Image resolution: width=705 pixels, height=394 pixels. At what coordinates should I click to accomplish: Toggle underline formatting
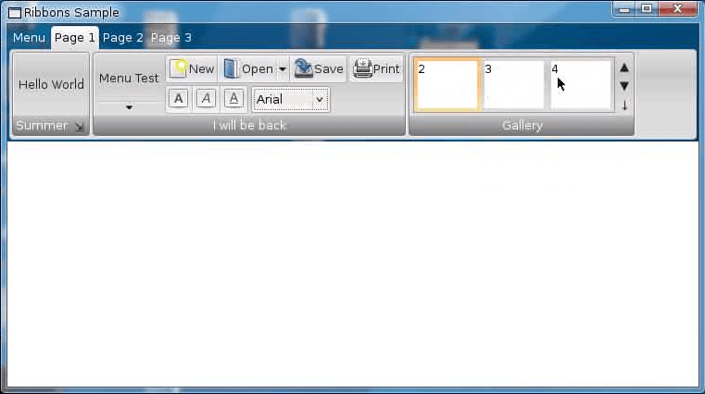pos(234,99)
